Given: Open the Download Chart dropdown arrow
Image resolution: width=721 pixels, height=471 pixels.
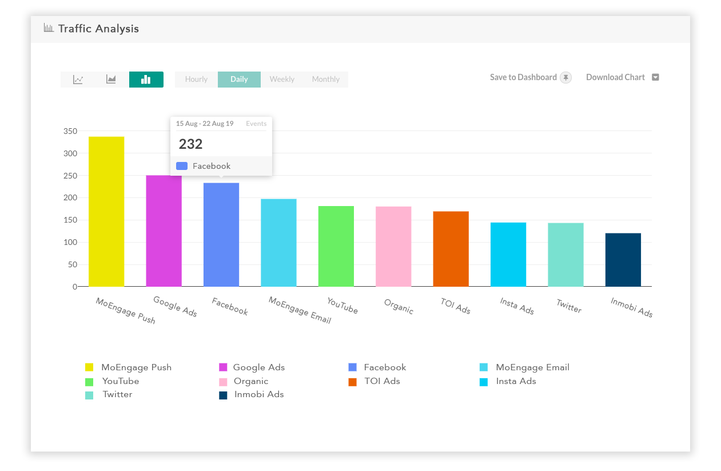Looking at the screenshot, I should (655, 77).
